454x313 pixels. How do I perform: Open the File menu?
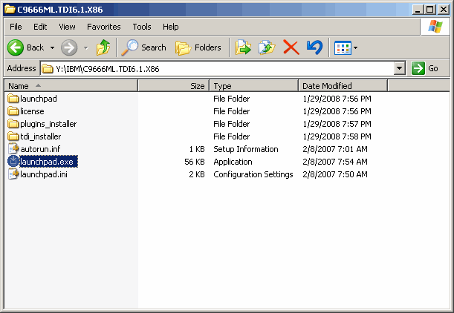[16, 27]
